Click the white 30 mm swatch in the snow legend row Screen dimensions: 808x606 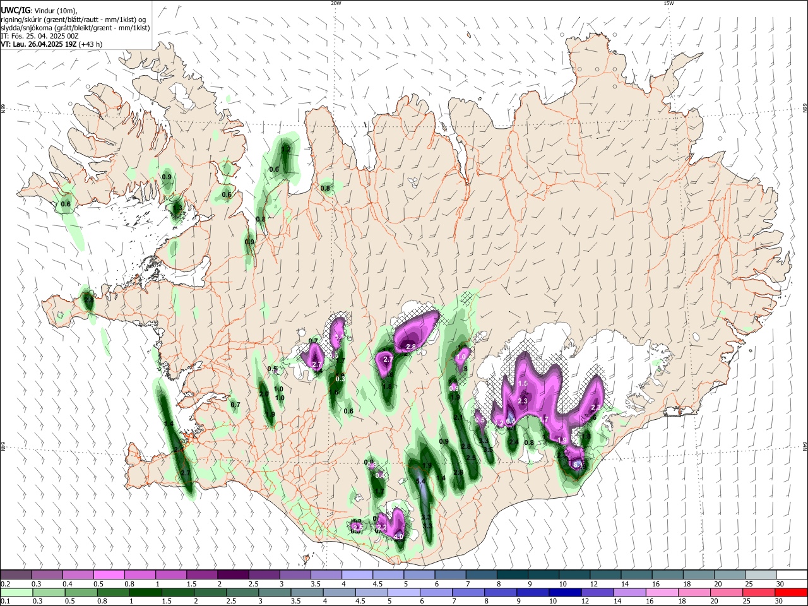(x=792, y=574)
